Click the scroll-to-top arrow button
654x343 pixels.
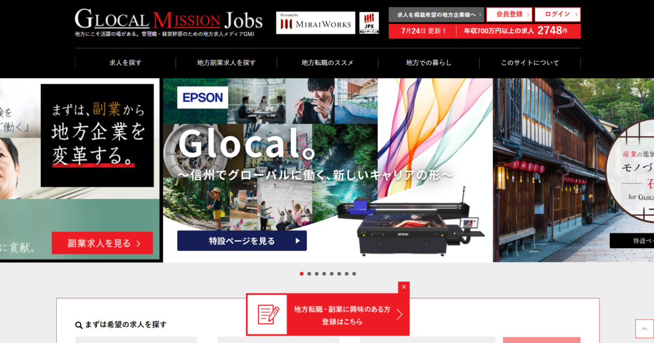pyautogui.click(x=644, y=328)
